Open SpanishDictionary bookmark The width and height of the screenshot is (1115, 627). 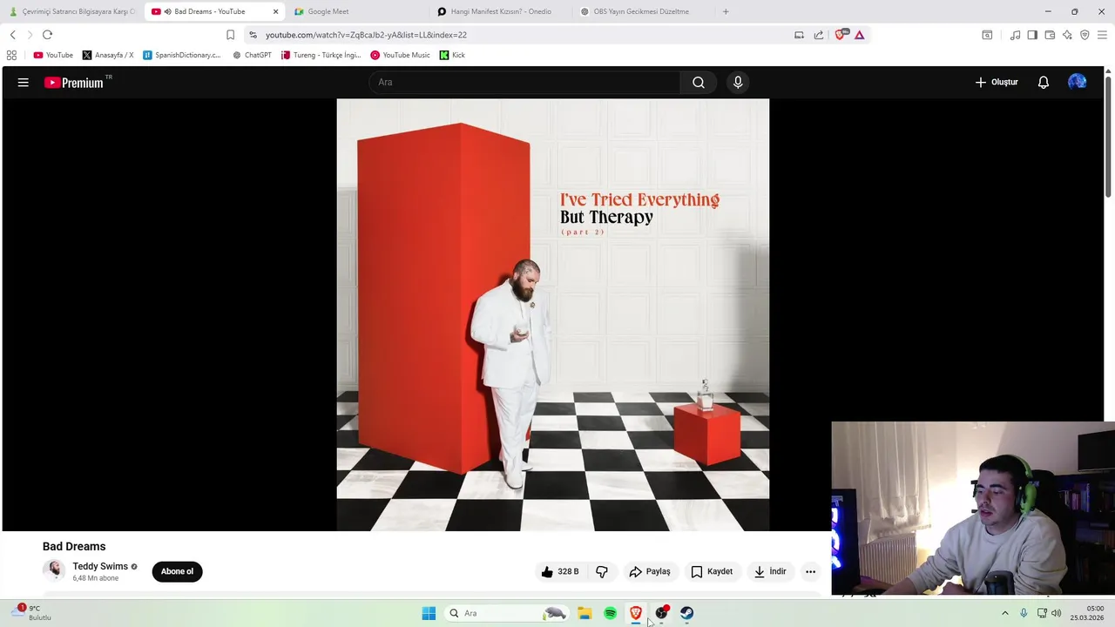[x=182, y=55]
